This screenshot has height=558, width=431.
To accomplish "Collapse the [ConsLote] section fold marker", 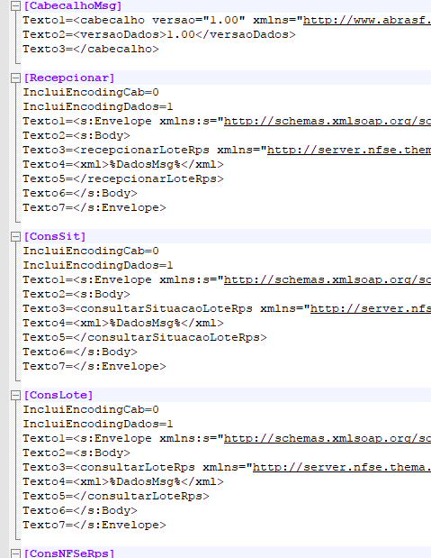I will (15, 396).
